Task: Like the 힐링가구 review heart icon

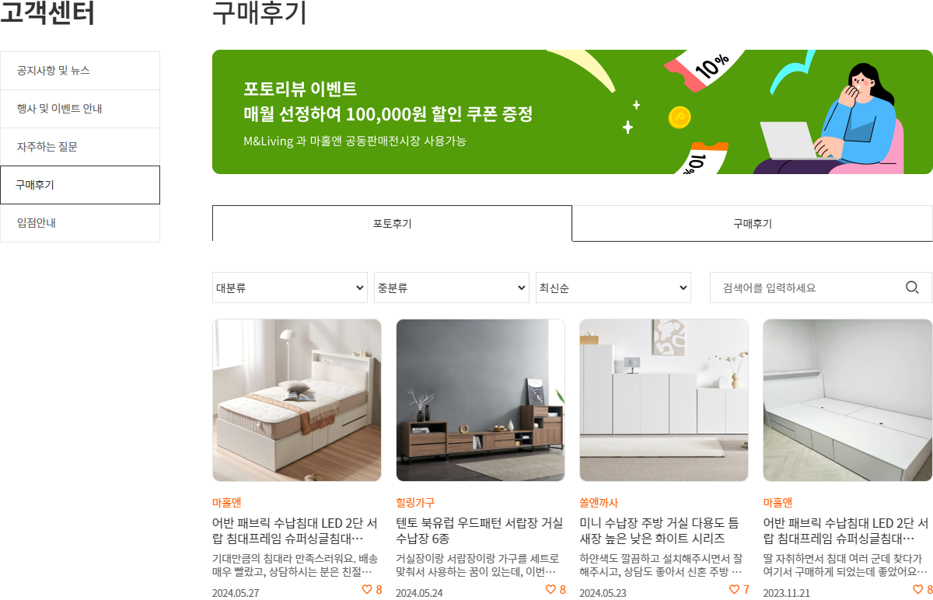Action: click(550, 589)
